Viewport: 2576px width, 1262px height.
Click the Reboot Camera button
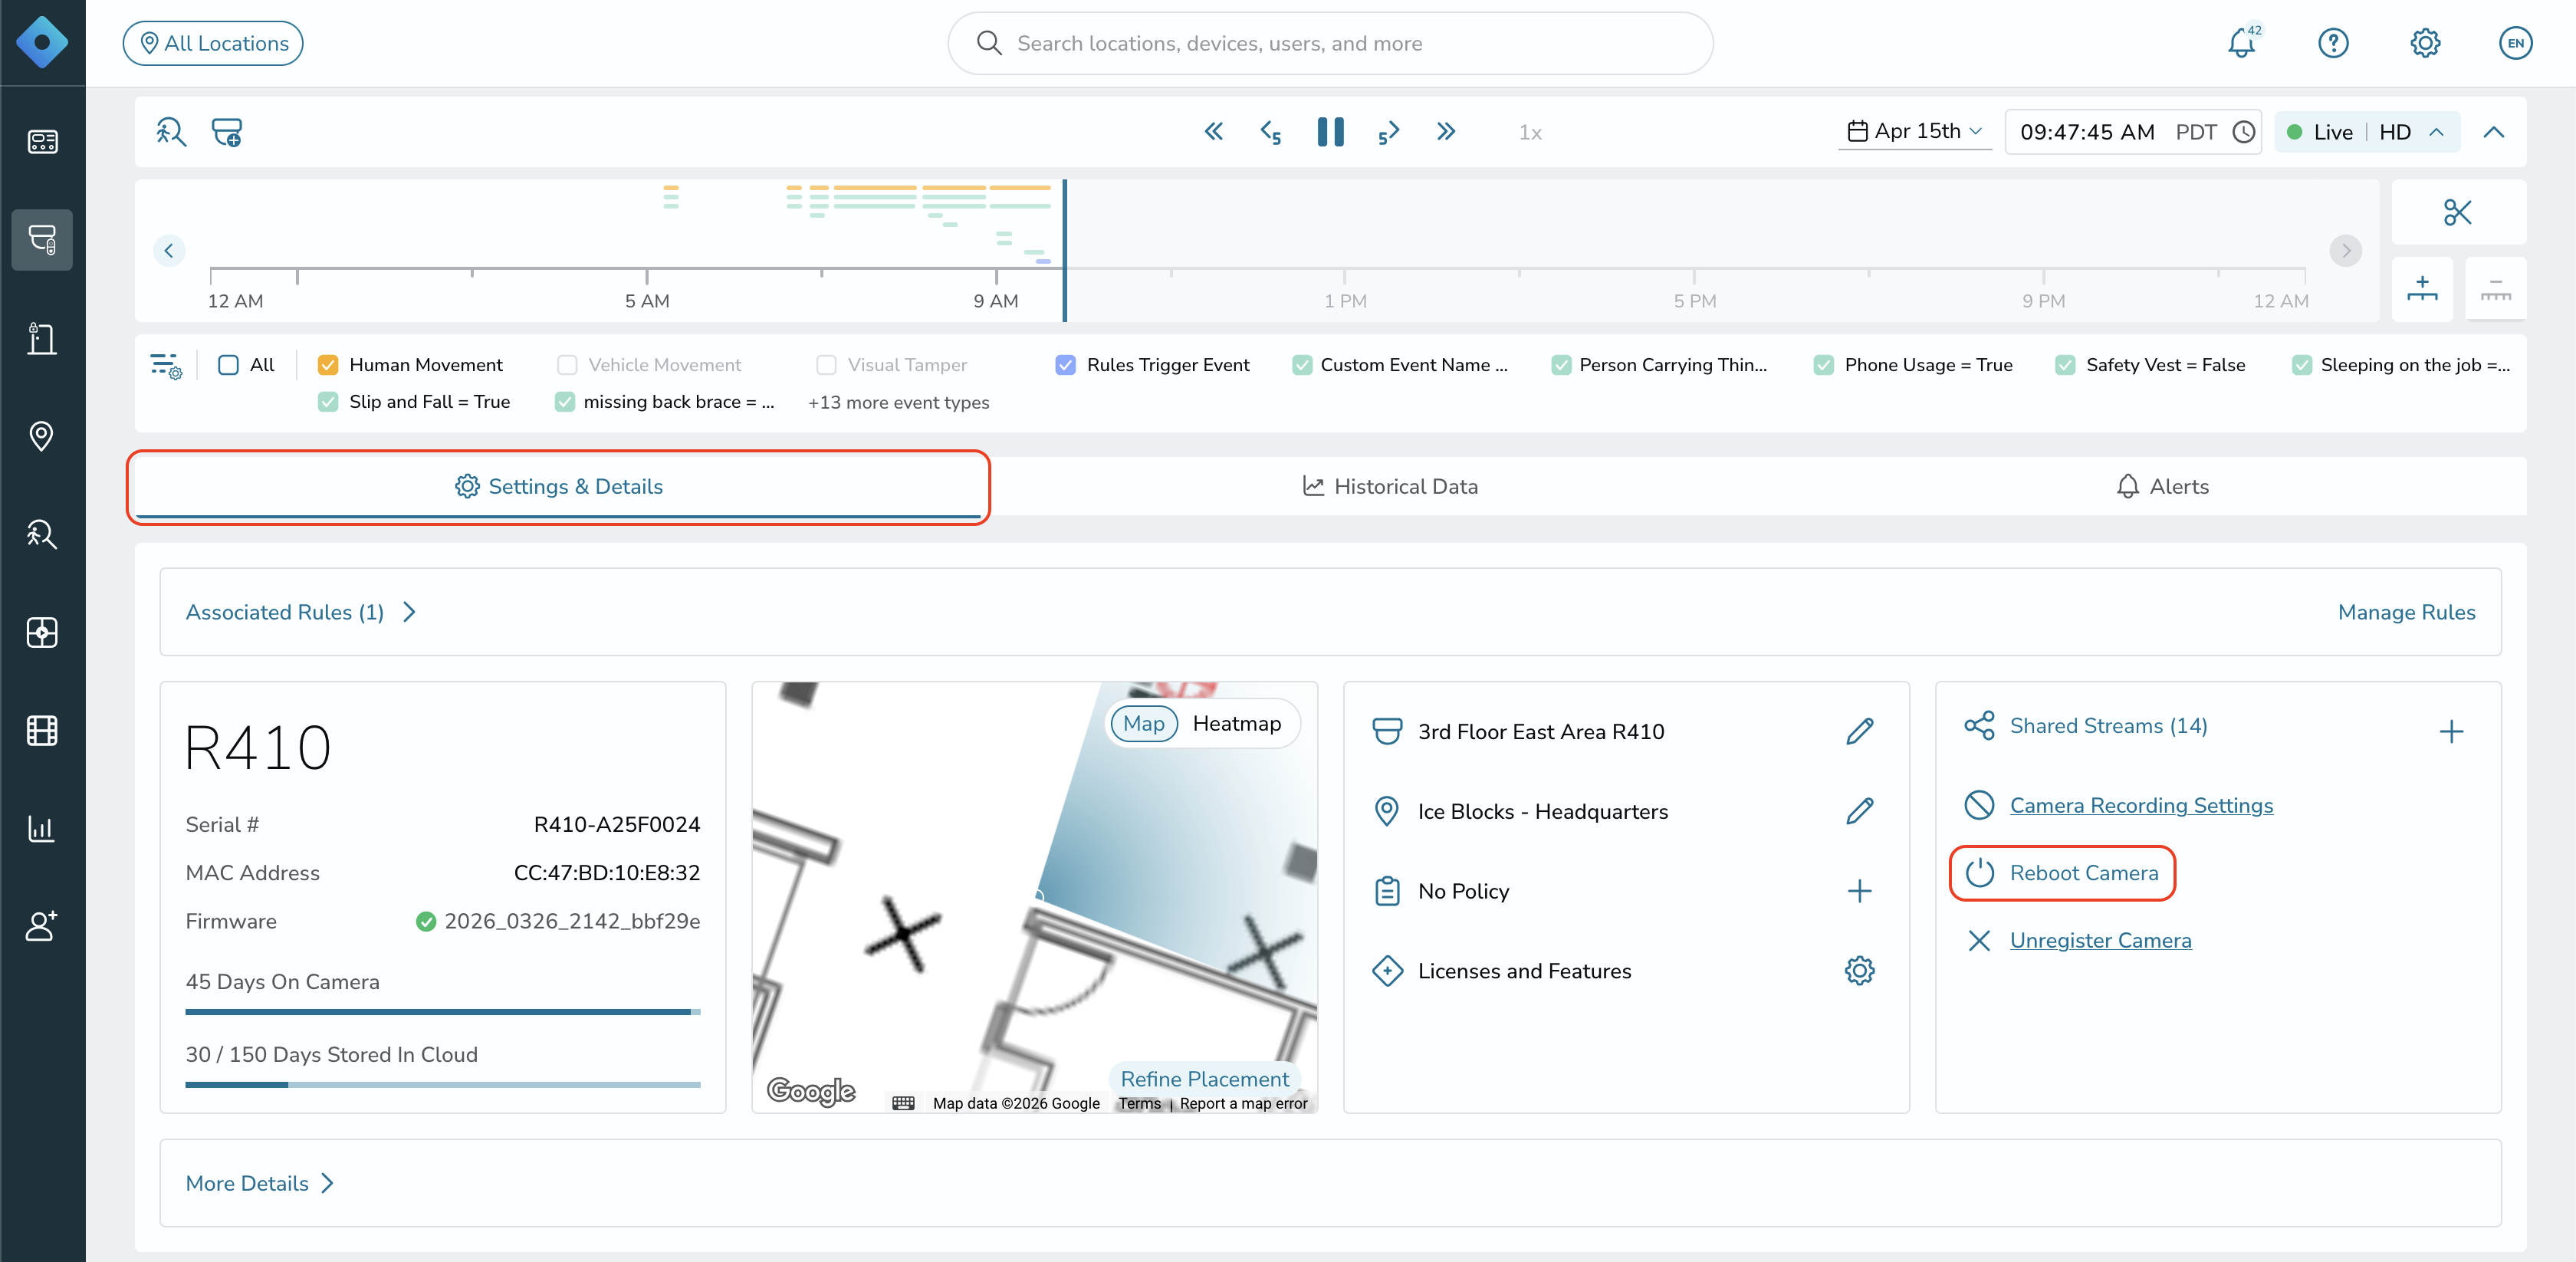2062,873
